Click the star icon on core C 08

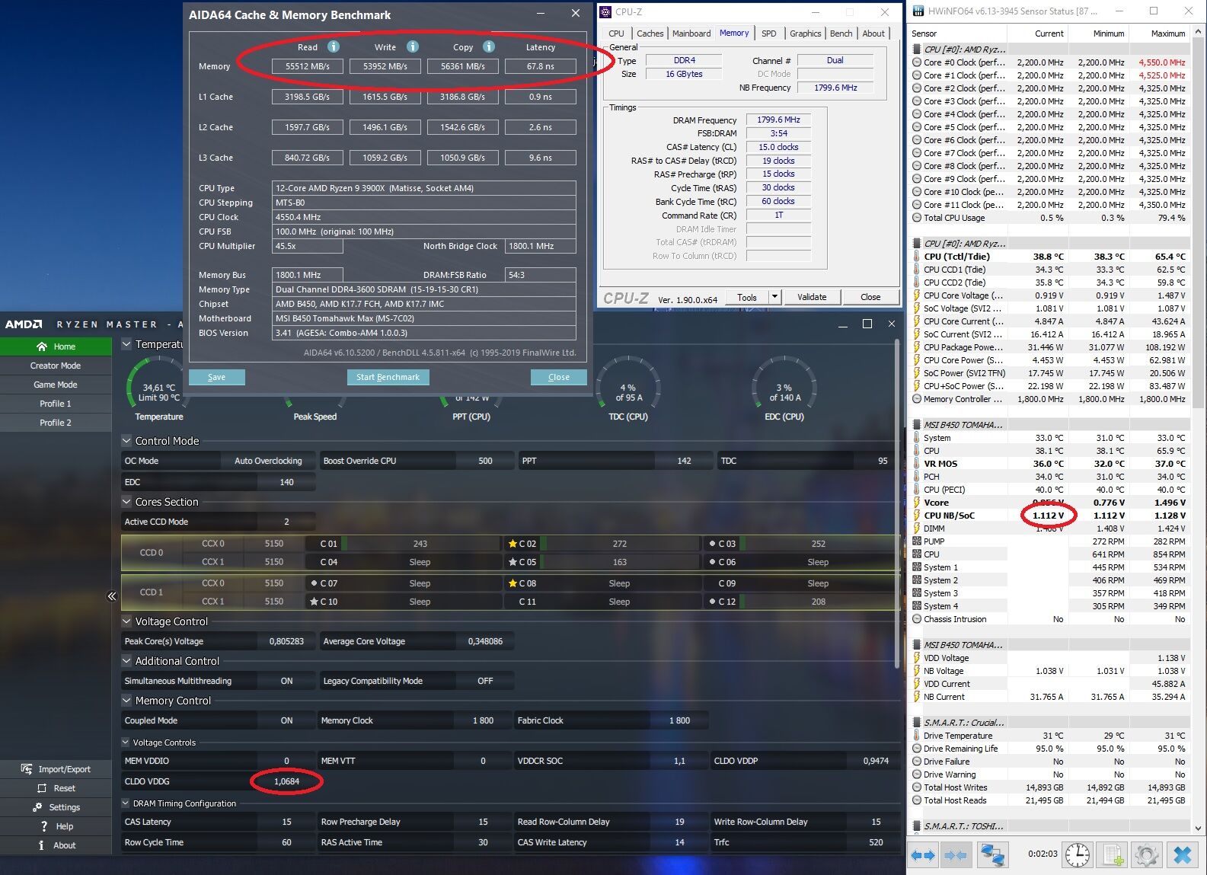coord(512,583)
